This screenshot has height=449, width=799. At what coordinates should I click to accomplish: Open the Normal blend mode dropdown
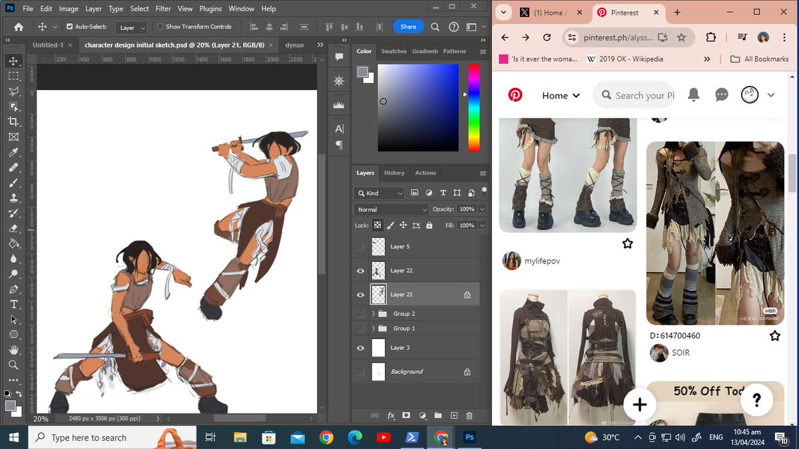[x=392, y=209]
